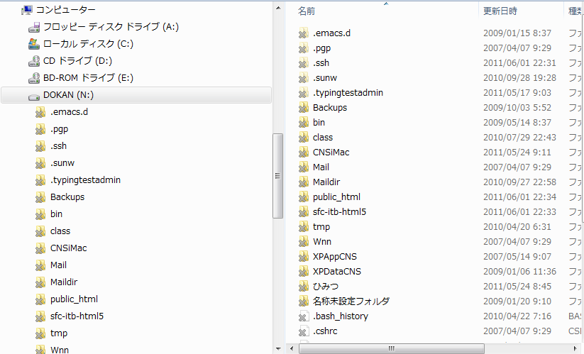The height and width of the screenshot is (354, 584).
Task: Collapse the コンピューター tree node
Action: click(x=14, y=10)
